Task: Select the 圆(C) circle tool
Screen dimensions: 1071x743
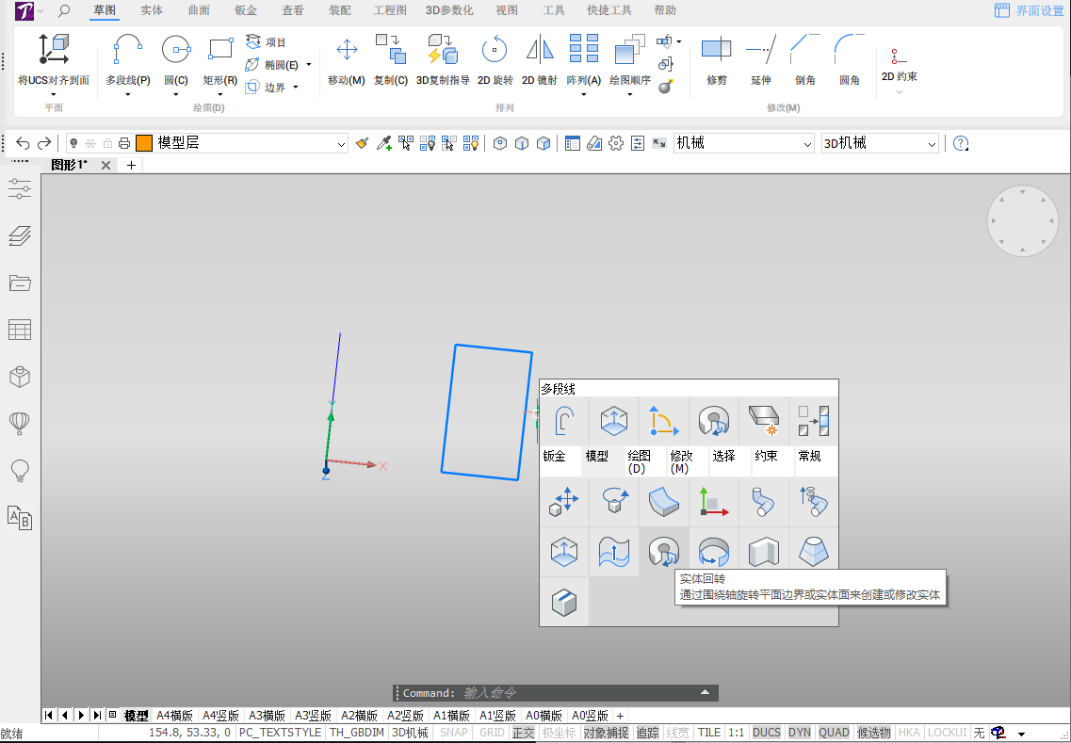Action: point(175,50)
